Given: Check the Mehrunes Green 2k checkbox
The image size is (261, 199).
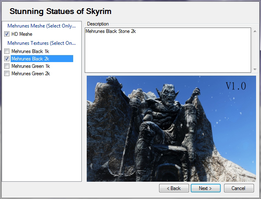Looking at the screenshot, I should [x=7, y=74].
